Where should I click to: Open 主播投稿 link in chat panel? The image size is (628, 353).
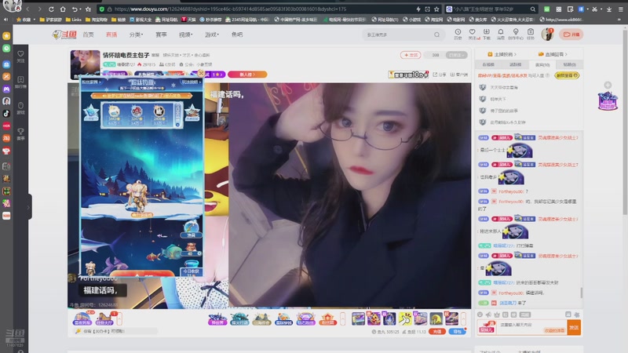[x=502, y=54]
